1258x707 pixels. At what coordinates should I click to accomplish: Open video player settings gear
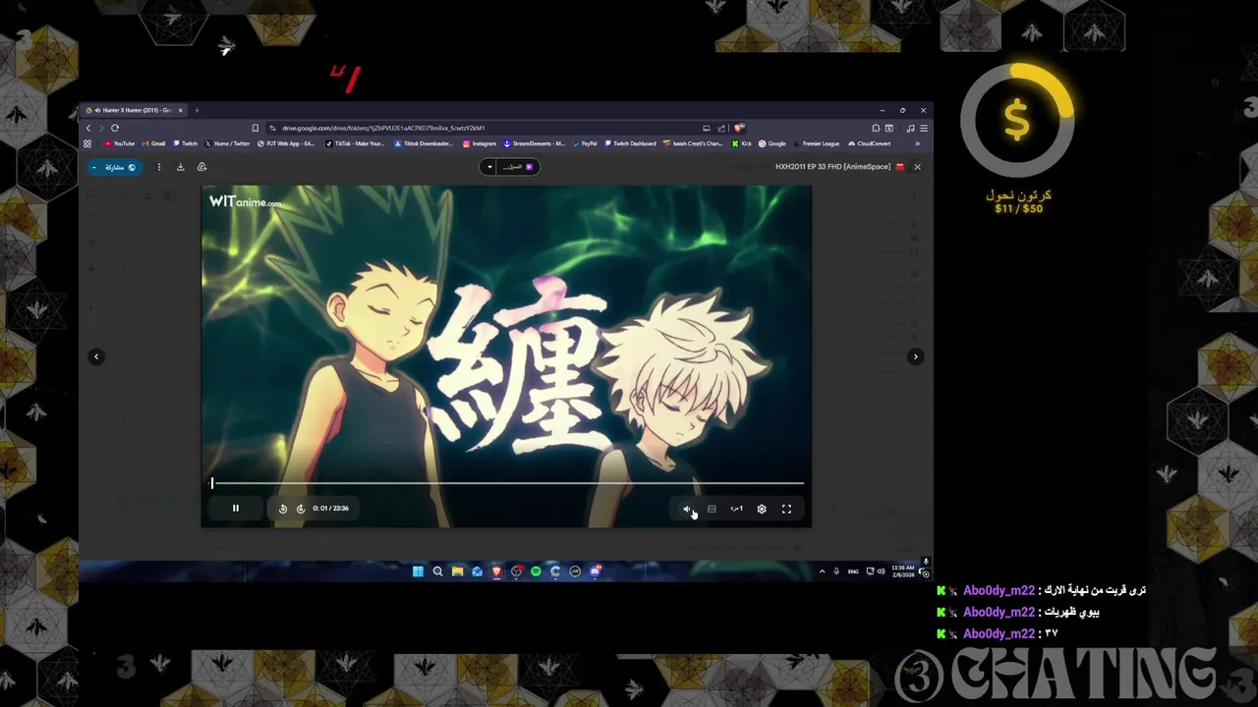coord(762,509)
